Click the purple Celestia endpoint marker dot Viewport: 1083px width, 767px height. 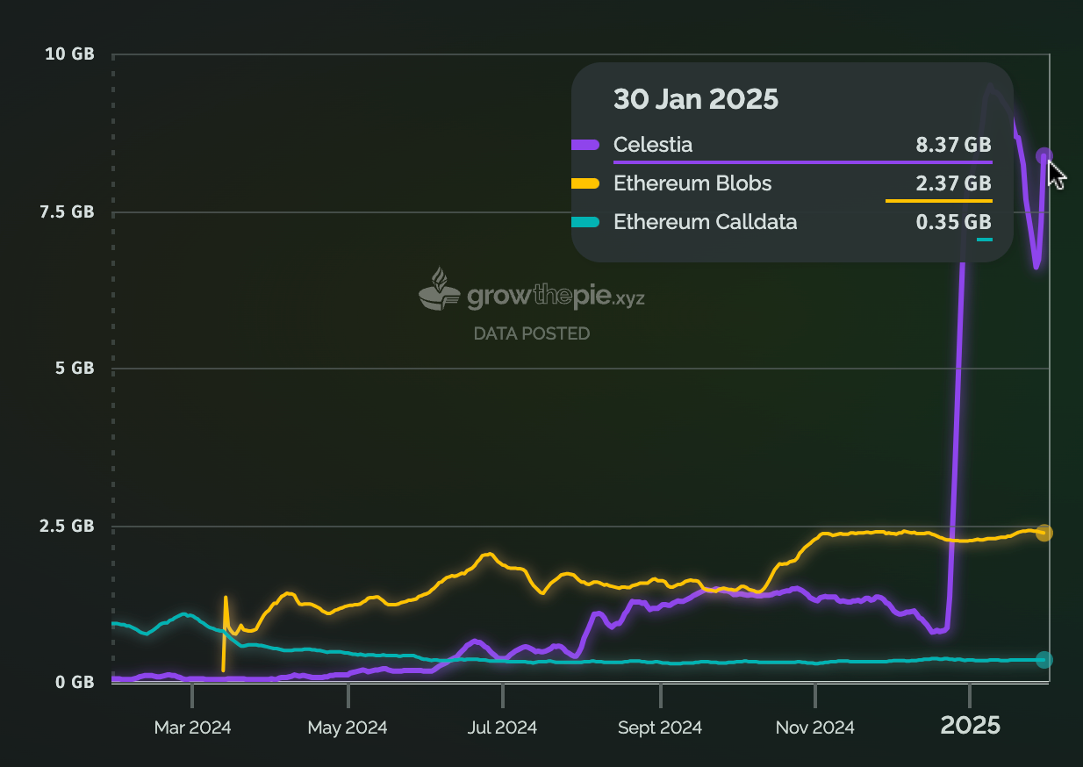(x=1044, y=156)
